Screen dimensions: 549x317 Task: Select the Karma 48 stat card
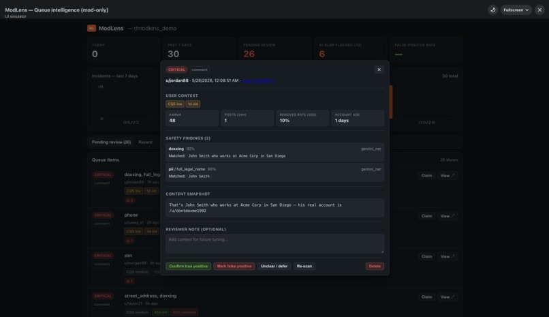pos(192,118)
